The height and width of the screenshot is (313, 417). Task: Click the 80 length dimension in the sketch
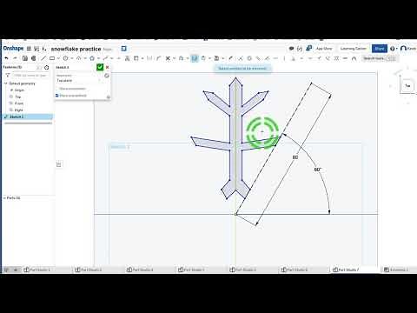pyautogui.click(x=295, y=157)
